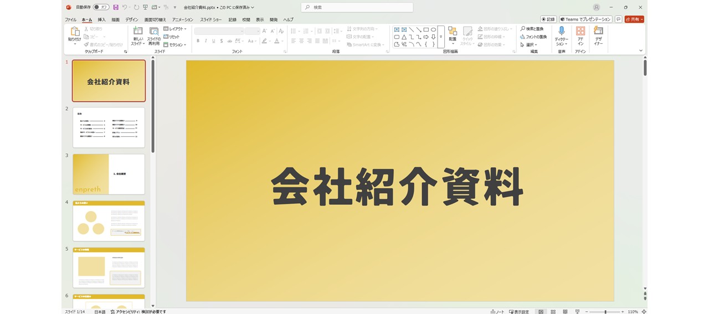Screen dimensions: 709x314
Task: Switch to the 挿入 tab
Action: pos(101,19)
